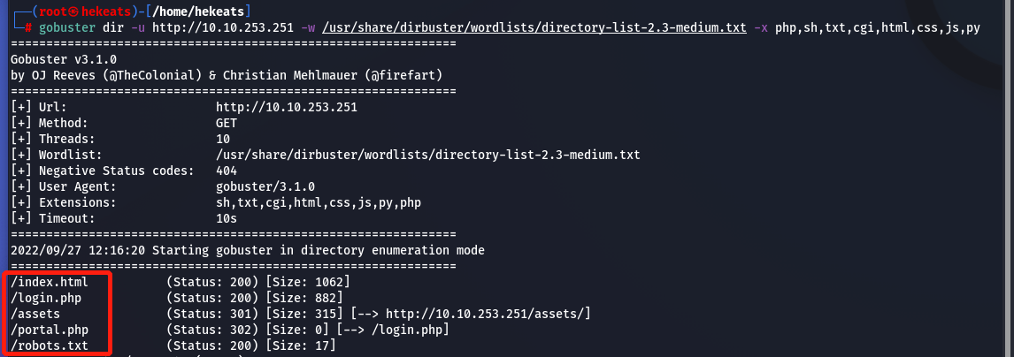Click the Threads value 10
The width and height of the screenshot is (1014, 357).
(223, 139)
